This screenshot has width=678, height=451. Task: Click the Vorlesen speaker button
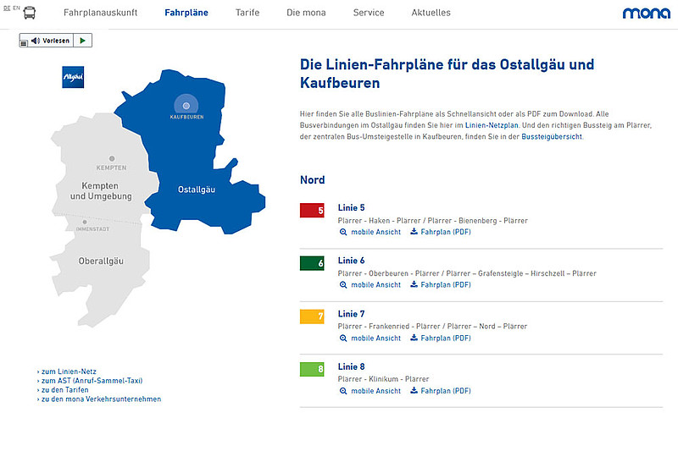coord(51,41)
